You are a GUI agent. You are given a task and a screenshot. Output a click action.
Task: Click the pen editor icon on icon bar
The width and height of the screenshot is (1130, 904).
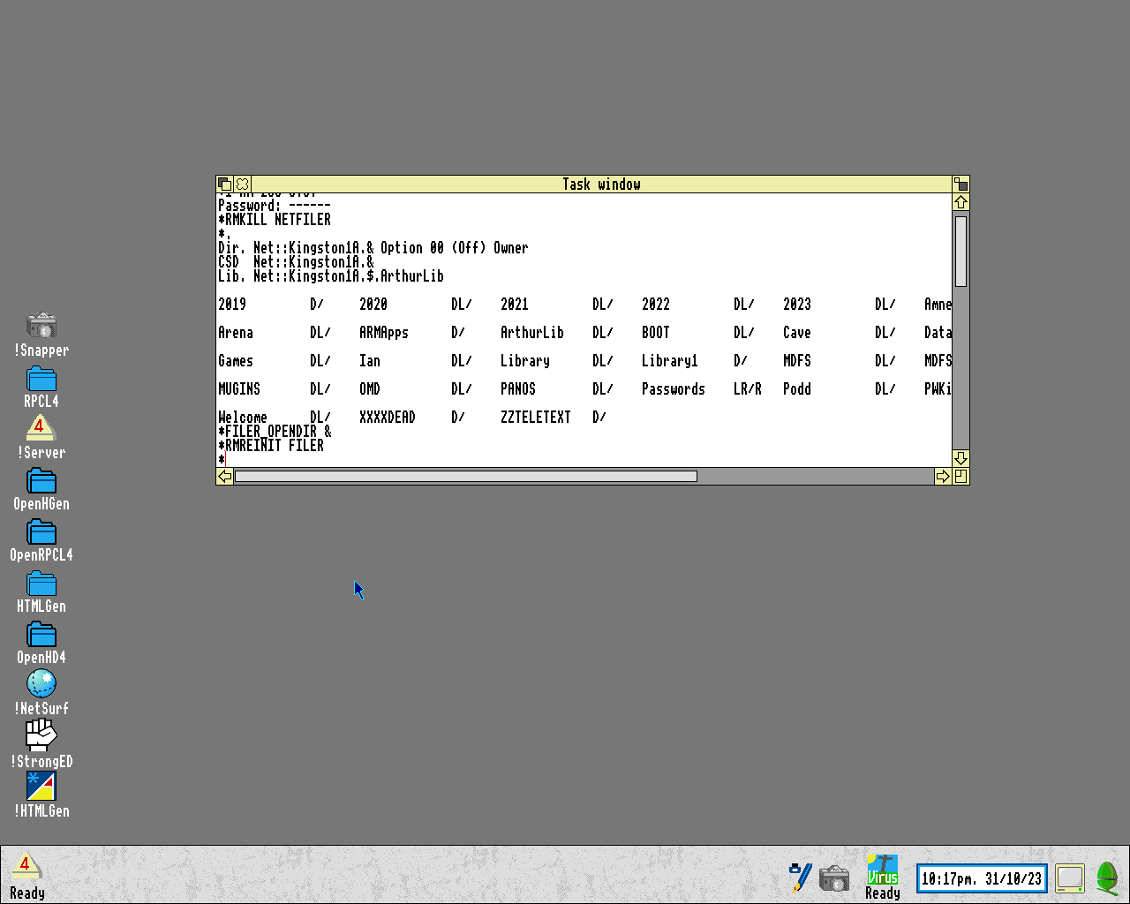(800, 877)
